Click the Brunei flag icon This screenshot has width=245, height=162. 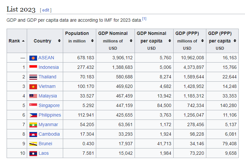click(x=33, y=144)
